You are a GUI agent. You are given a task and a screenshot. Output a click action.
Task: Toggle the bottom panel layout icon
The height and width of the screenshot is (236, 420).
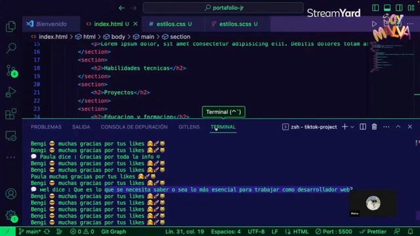[x=387, y=8]
